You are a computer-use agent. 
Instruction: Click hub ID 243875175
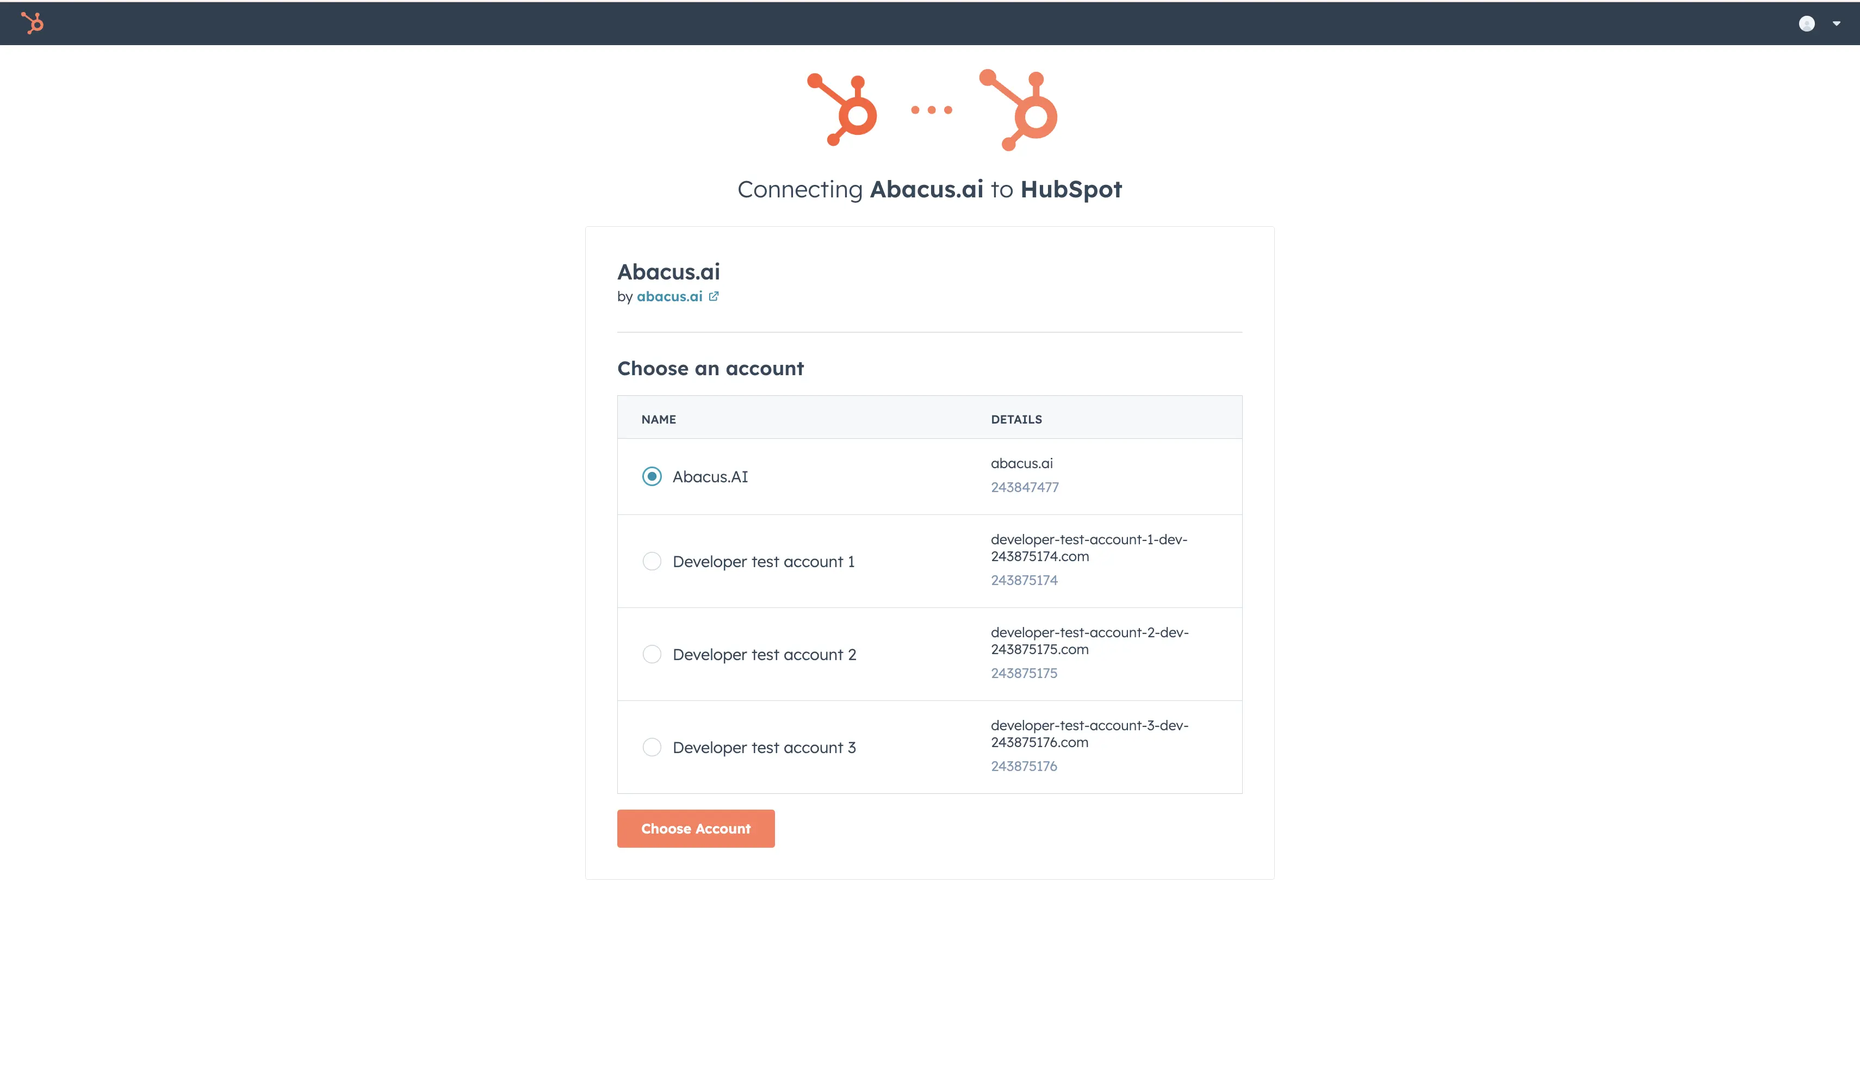1024,673
